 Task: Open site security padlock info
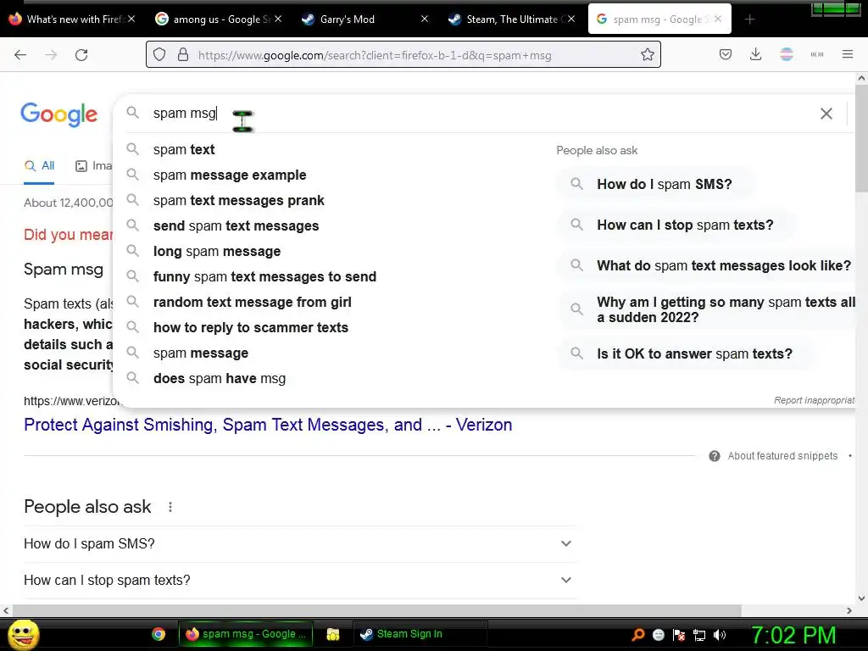tap(183, 55)
